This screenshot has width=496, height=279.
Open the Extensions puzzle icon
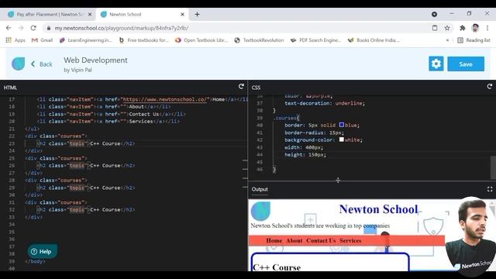(x=462, y=28)
